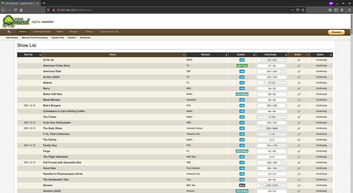
Task: Expand the Config dropdown menu
Action: 90,32
